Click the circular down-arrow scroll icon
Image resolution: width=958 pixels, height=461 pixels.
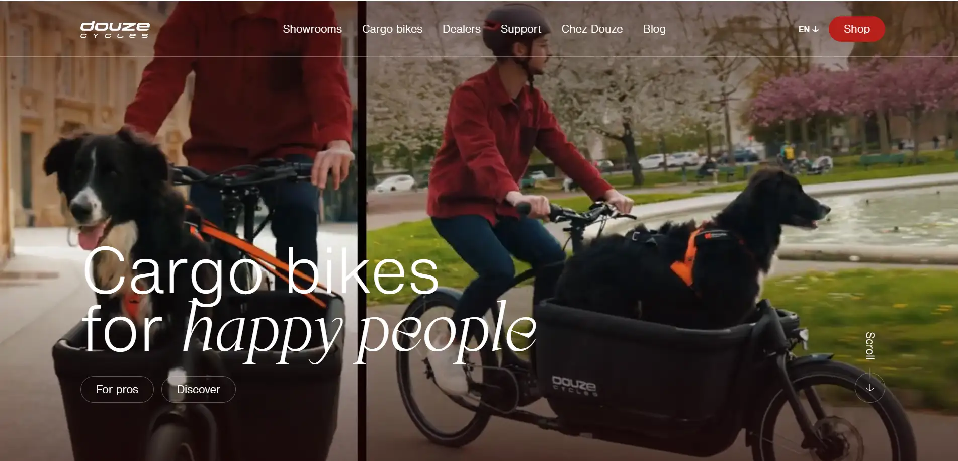(x=869, y=388)
